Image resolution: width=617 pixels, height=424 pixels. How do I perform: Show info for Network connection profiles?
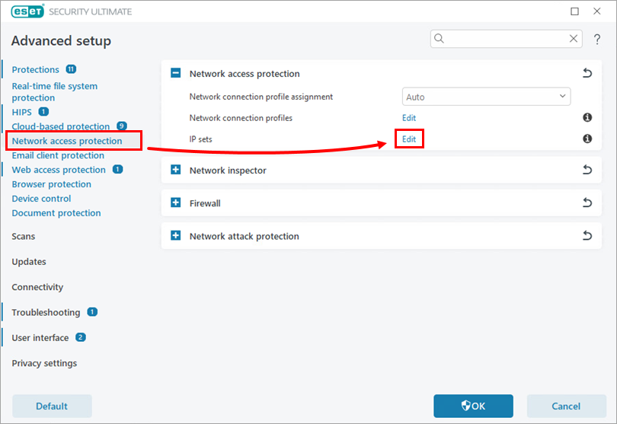coord(587,118)
